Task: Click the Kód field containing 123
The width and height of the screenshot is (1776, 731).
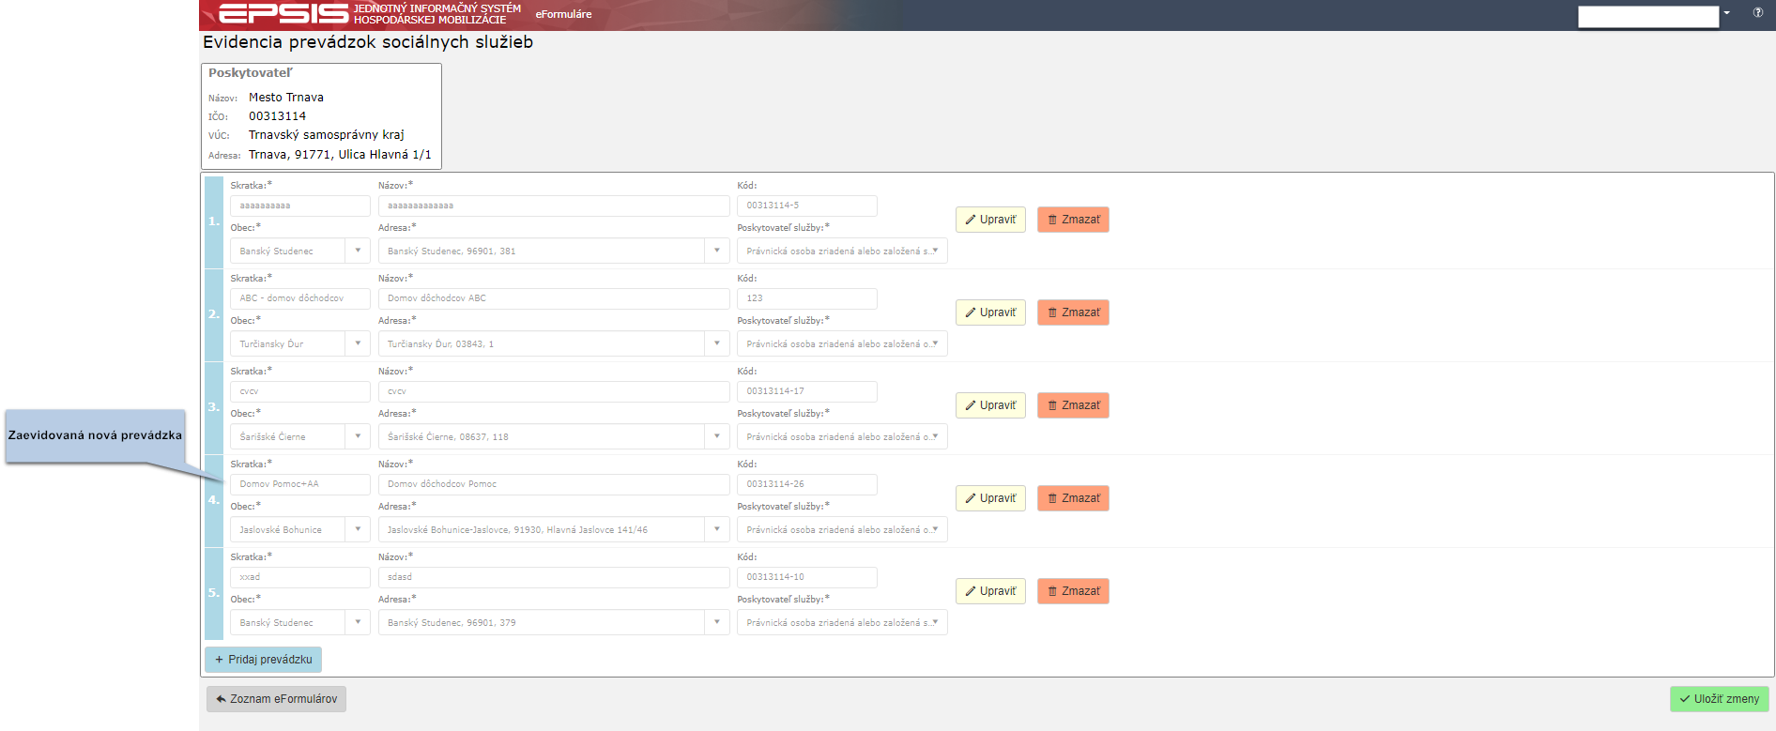Action: coord(806,298)
